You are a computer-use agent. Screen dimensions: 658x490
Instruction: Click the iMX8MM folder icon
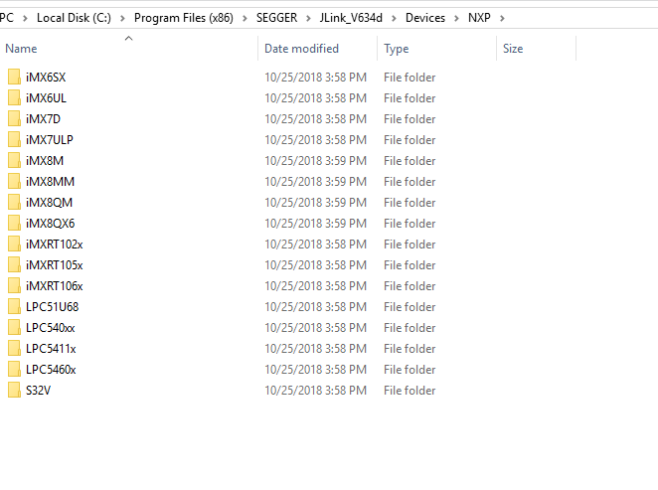(14, 181)
